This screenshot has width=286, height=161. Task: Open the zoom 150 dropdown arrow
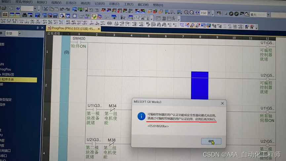[x=209, y=13]
